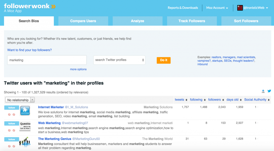Image resolution: width=274 pixels, height=151 pixels.
Task: Switch to Search Bios tab
Action: (x=29, y=21)
